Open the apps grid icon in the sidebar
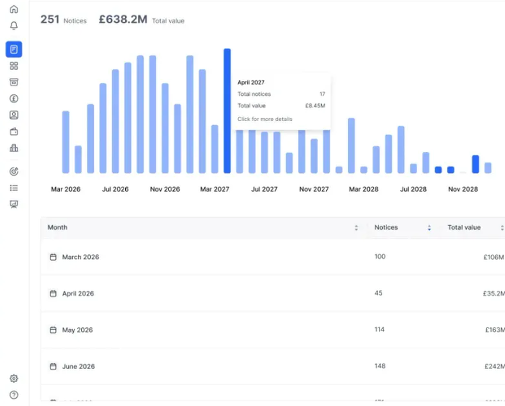Image resolution: width=505 pixels, height=406 pixels. 14,66
